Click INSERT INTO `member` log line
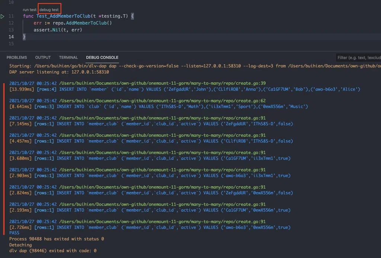The image size is (381, 258). pos(185,89)
